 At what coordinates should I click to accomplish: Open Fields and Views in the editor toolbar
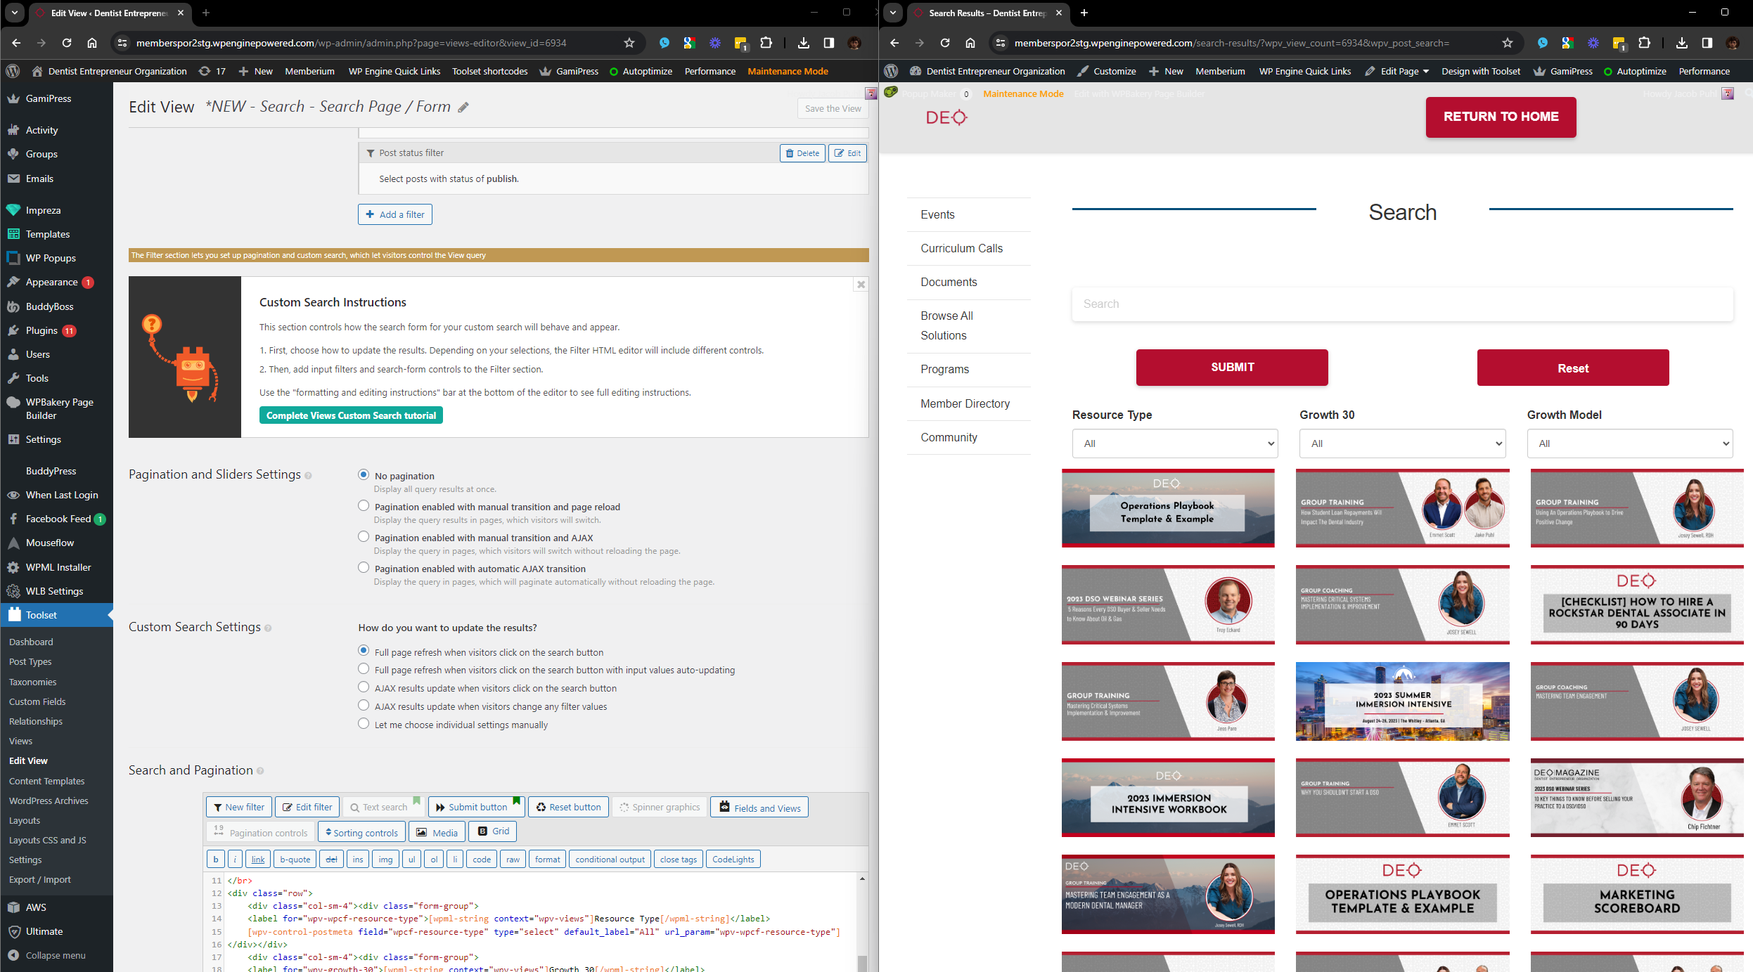(x=759, y=807)
